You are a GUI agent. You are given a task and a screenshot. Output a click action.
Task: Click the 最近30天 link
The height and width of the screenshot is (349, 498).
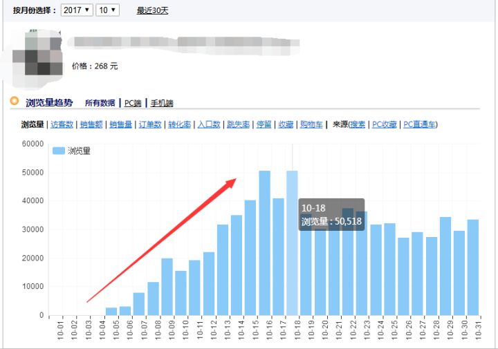[x=152, y=10]
